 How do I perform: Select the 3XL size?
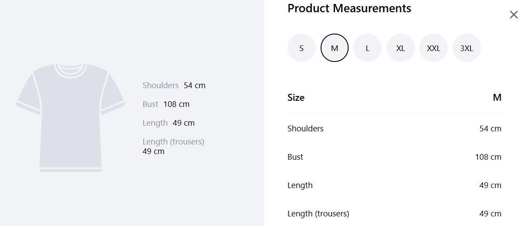(x=467, y=48)
